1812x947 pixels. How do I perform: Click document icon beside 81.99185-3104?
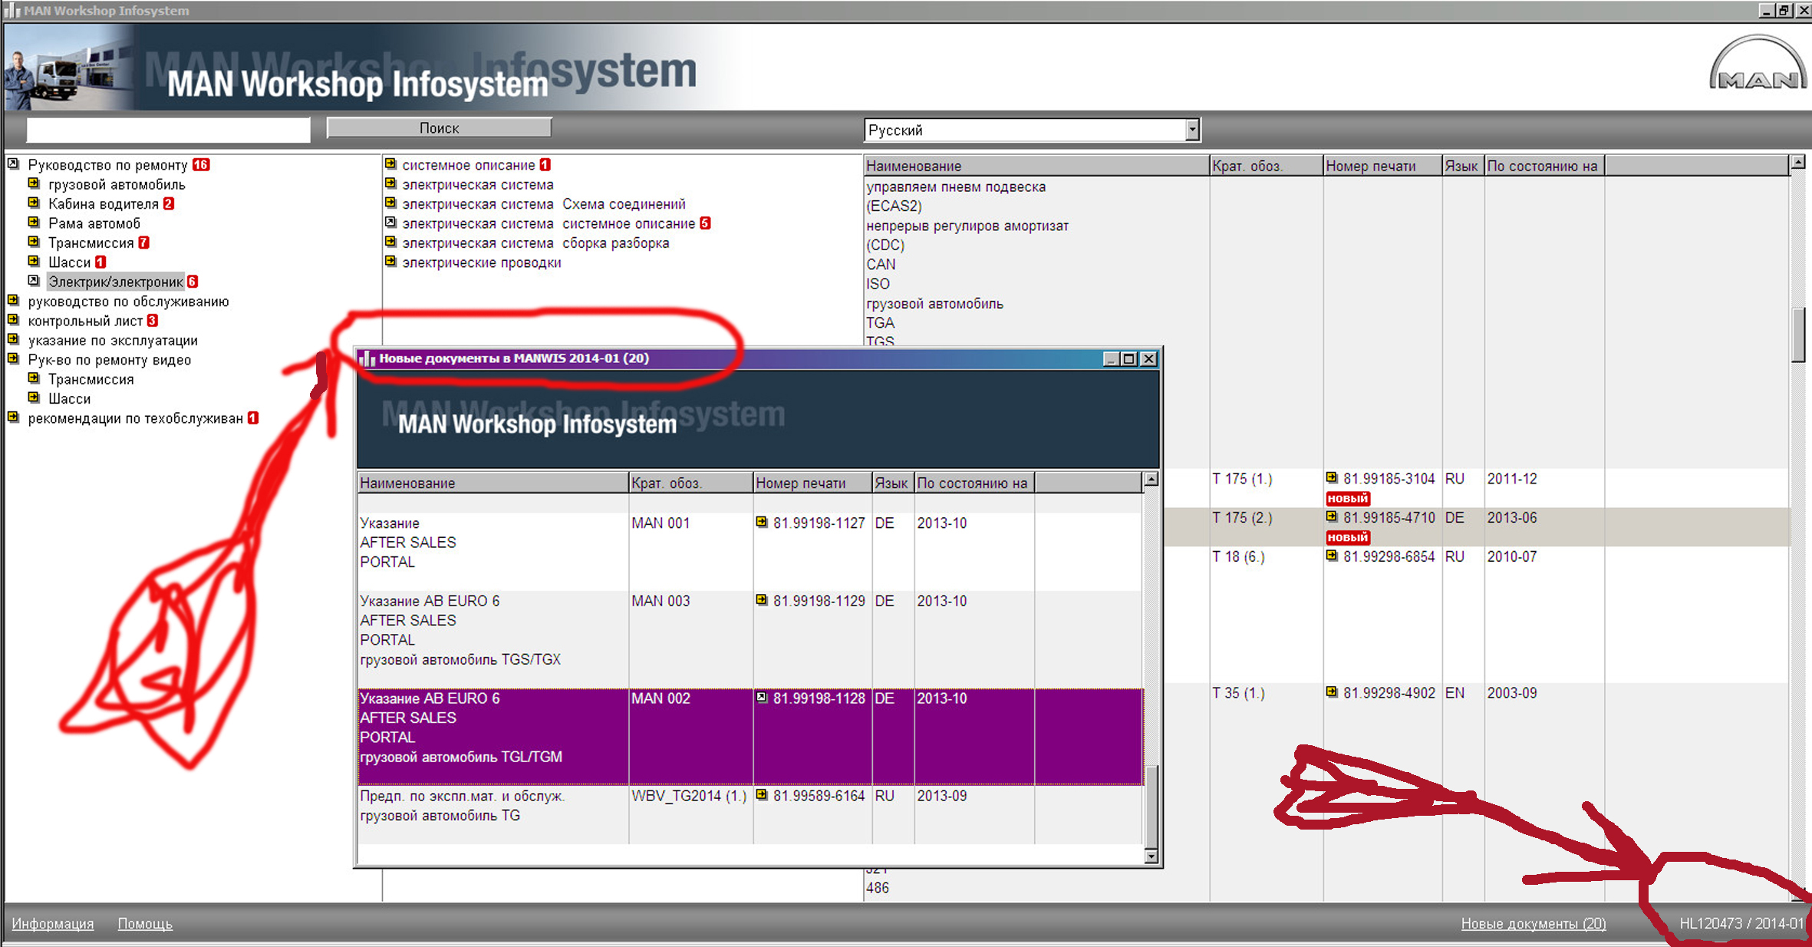[1332, 478]
